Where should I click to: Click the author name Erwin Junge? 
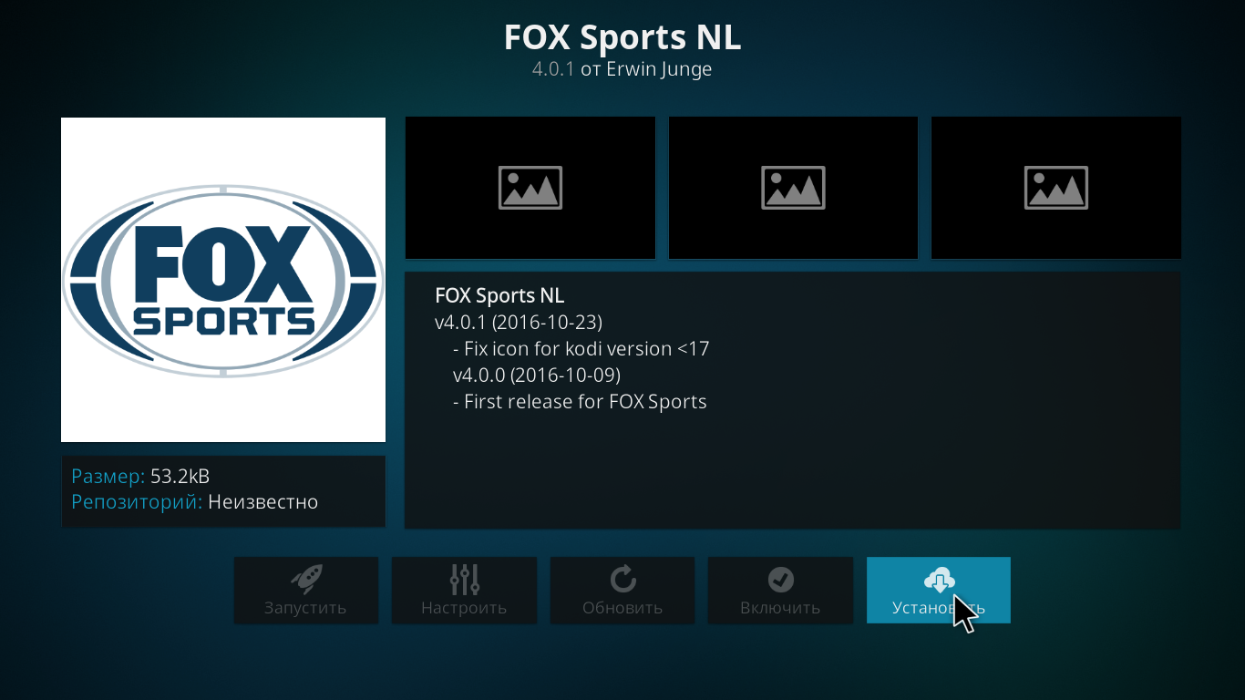[659, 69]
